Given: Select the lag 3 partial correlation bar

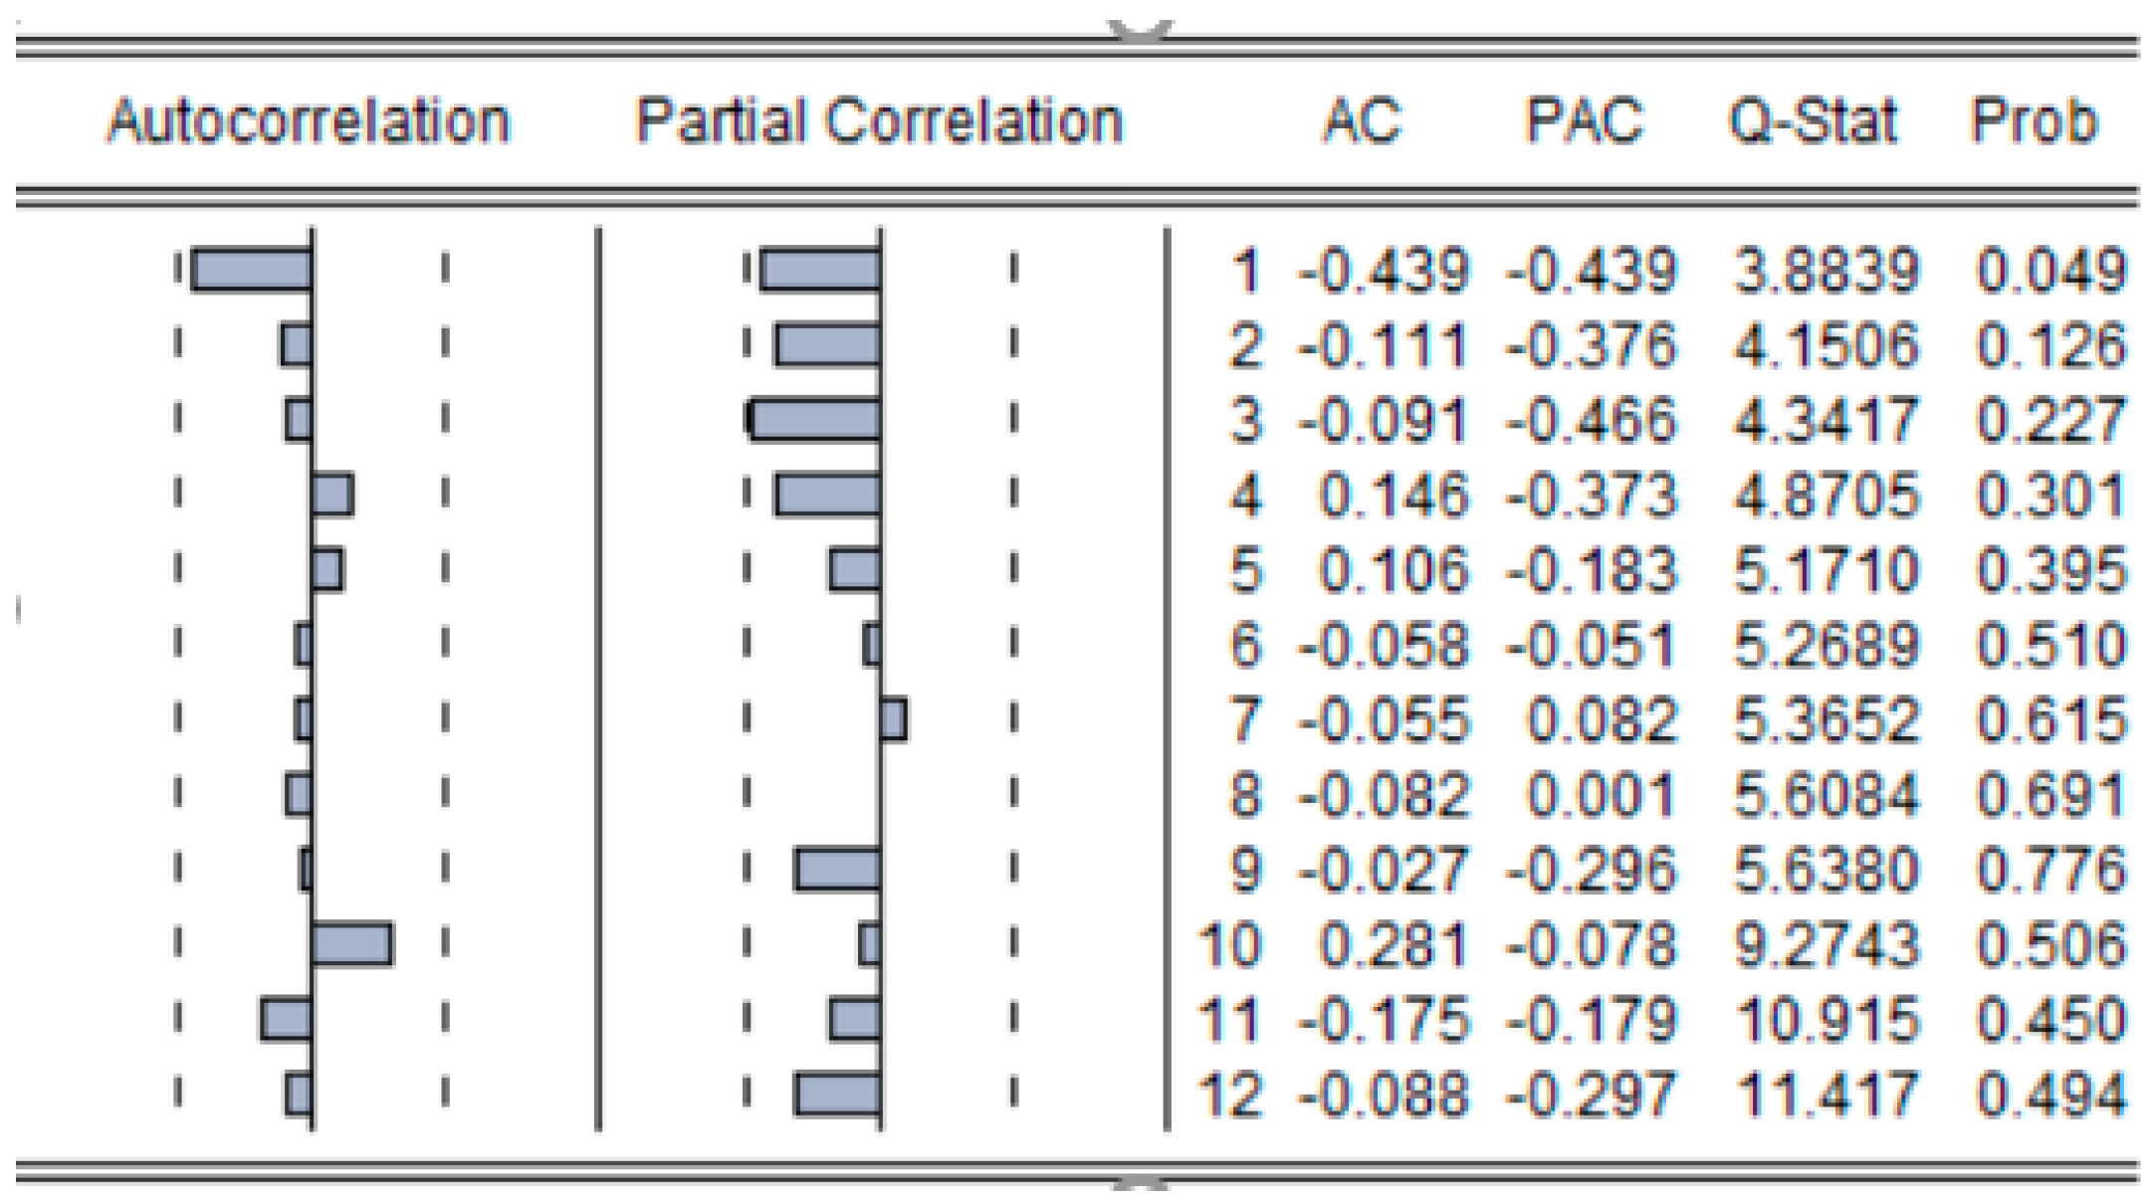Looking at the screenshot, I should pos(815,420).
